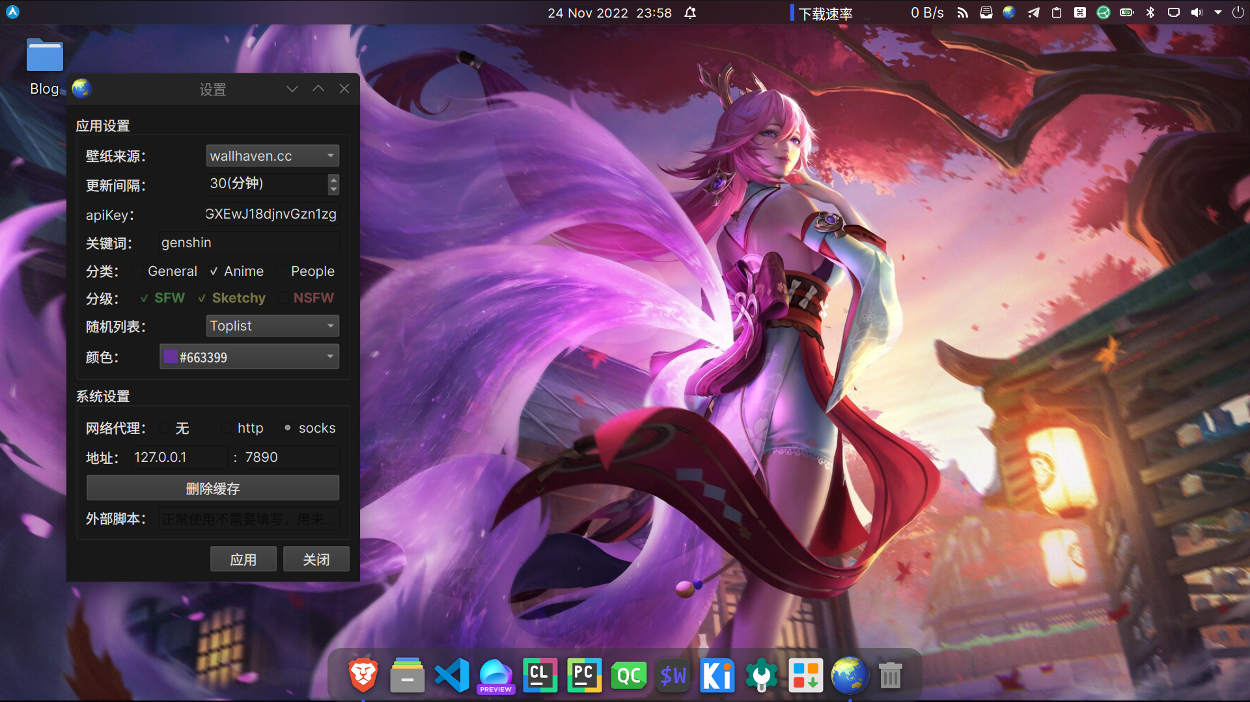
Task: Click the date and time clock
Action: [609, 13]
